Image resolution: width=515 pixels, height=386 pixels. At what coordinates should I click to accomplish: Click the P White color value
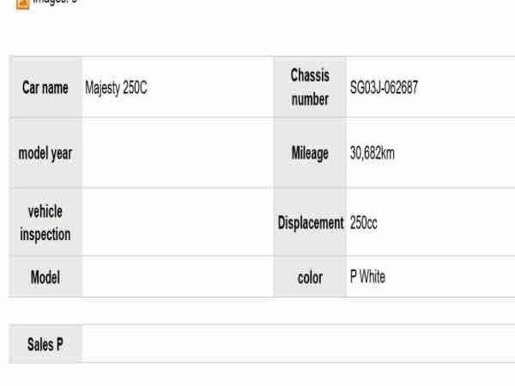click(x=368, y=276)
